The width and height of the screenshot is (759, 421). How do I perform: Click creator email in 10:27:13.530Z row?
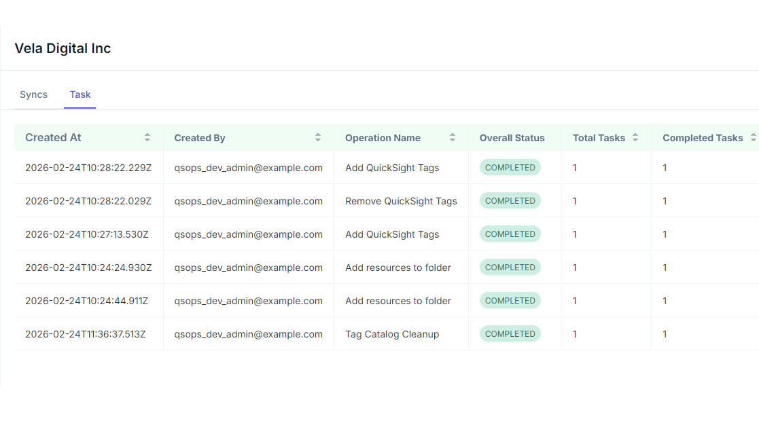pos(248,235)
